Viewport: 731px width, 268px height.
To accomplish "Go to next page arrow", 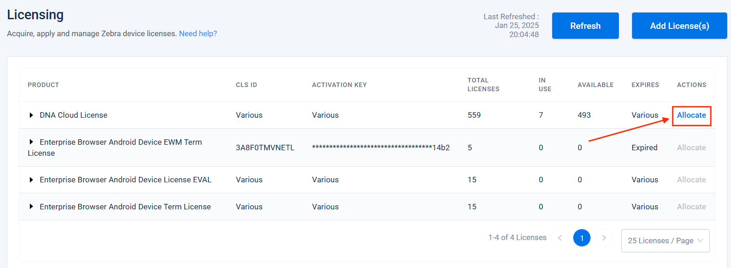I will tap(604, 238).
